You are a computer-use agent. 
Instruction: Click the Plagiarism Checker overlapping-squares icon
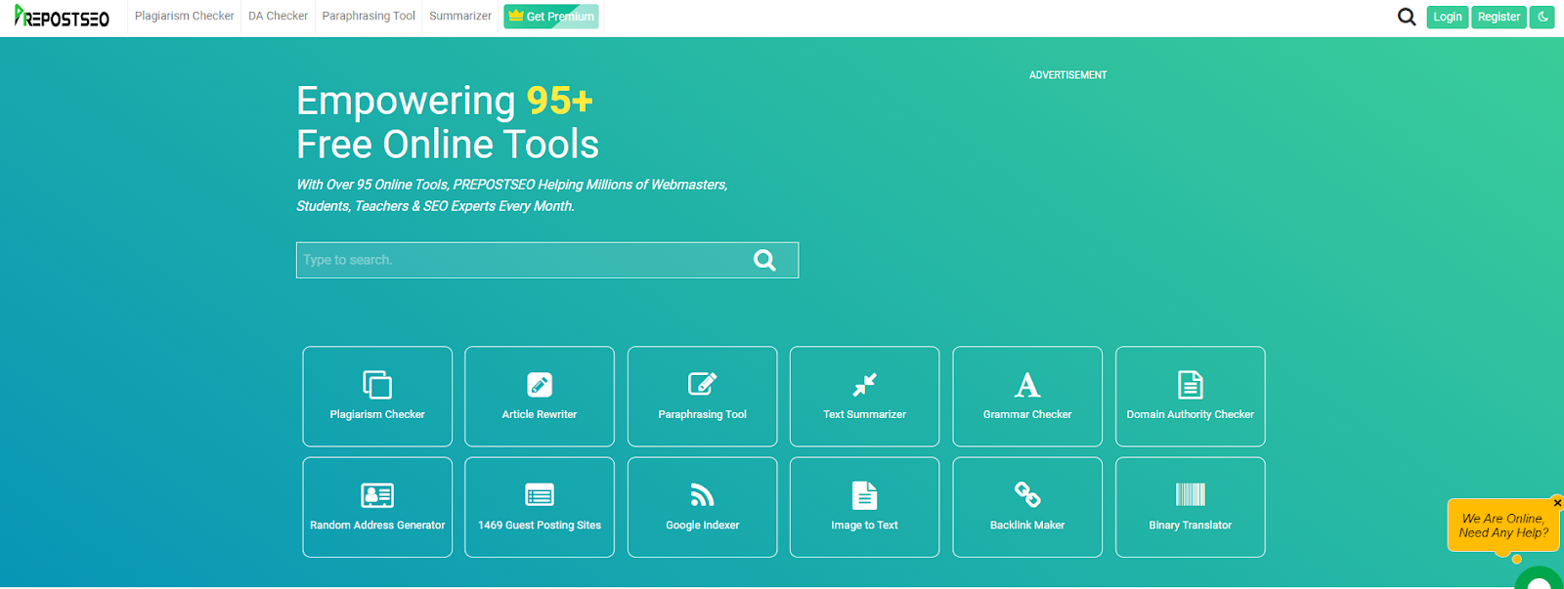[x=377, y=385]
